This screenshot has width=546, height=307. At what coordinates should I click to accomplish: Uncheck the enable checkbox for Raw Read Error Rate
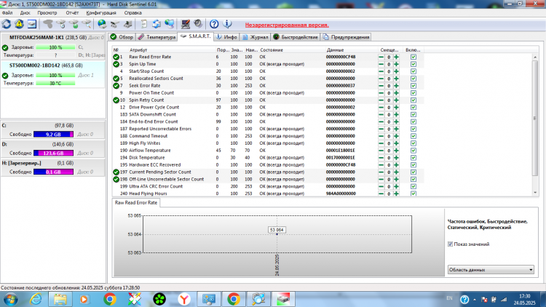(414, 57)
